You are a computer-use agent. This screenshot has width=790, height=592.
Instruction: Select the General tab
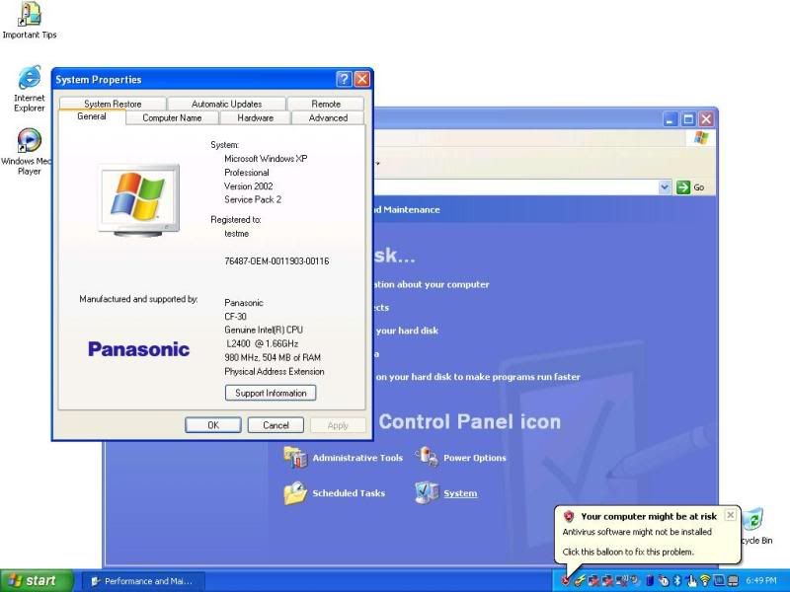tap(92, 116)
